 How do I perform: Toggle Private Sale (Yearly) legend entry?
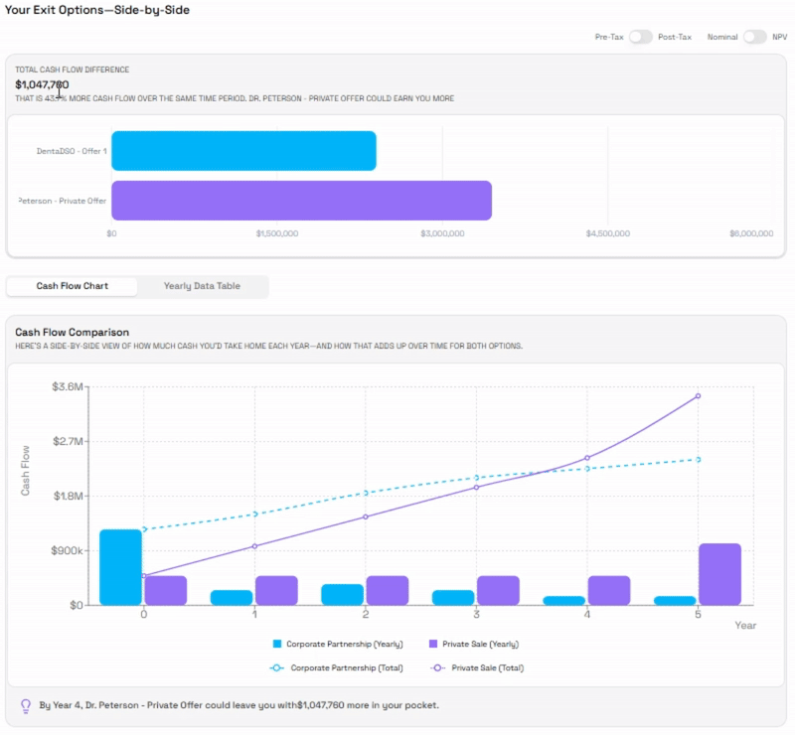click(x=474, y=644)
